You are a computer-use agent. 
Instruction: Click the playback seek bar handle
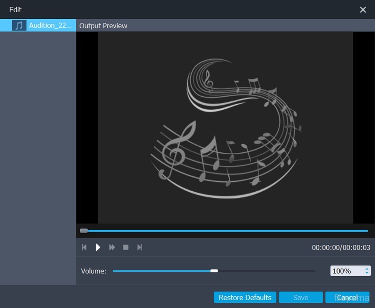click(x=83, y=231)
